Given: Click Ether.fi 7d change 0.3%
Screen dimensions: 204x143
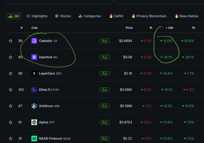Looking at the screenshot, I should pyautogui.click(x=189, y=90).
